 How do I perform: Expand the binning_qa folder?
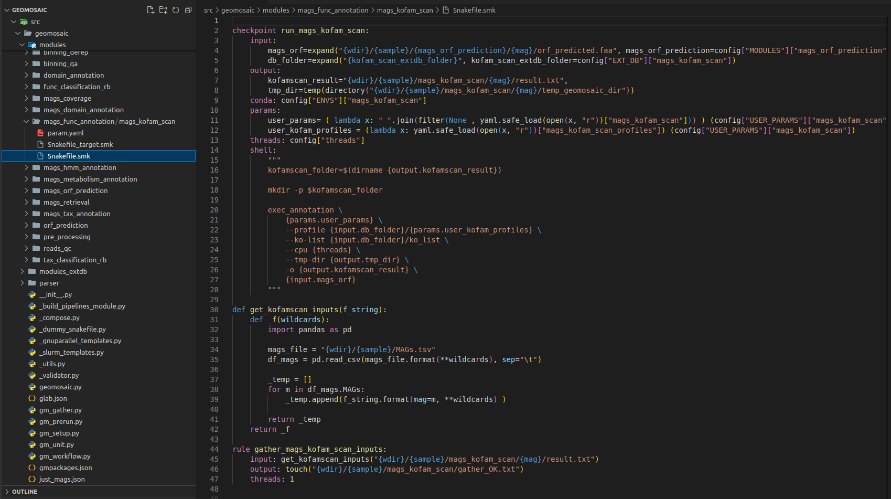pos(26,63)
